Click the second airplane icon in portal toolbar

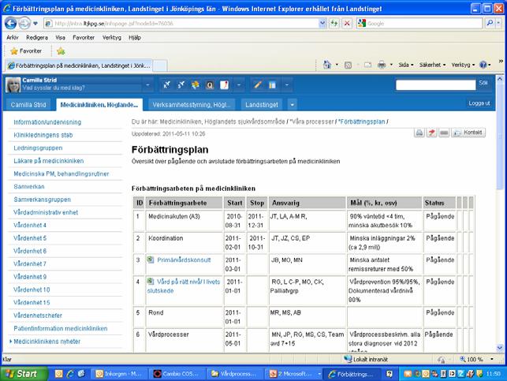181,85
